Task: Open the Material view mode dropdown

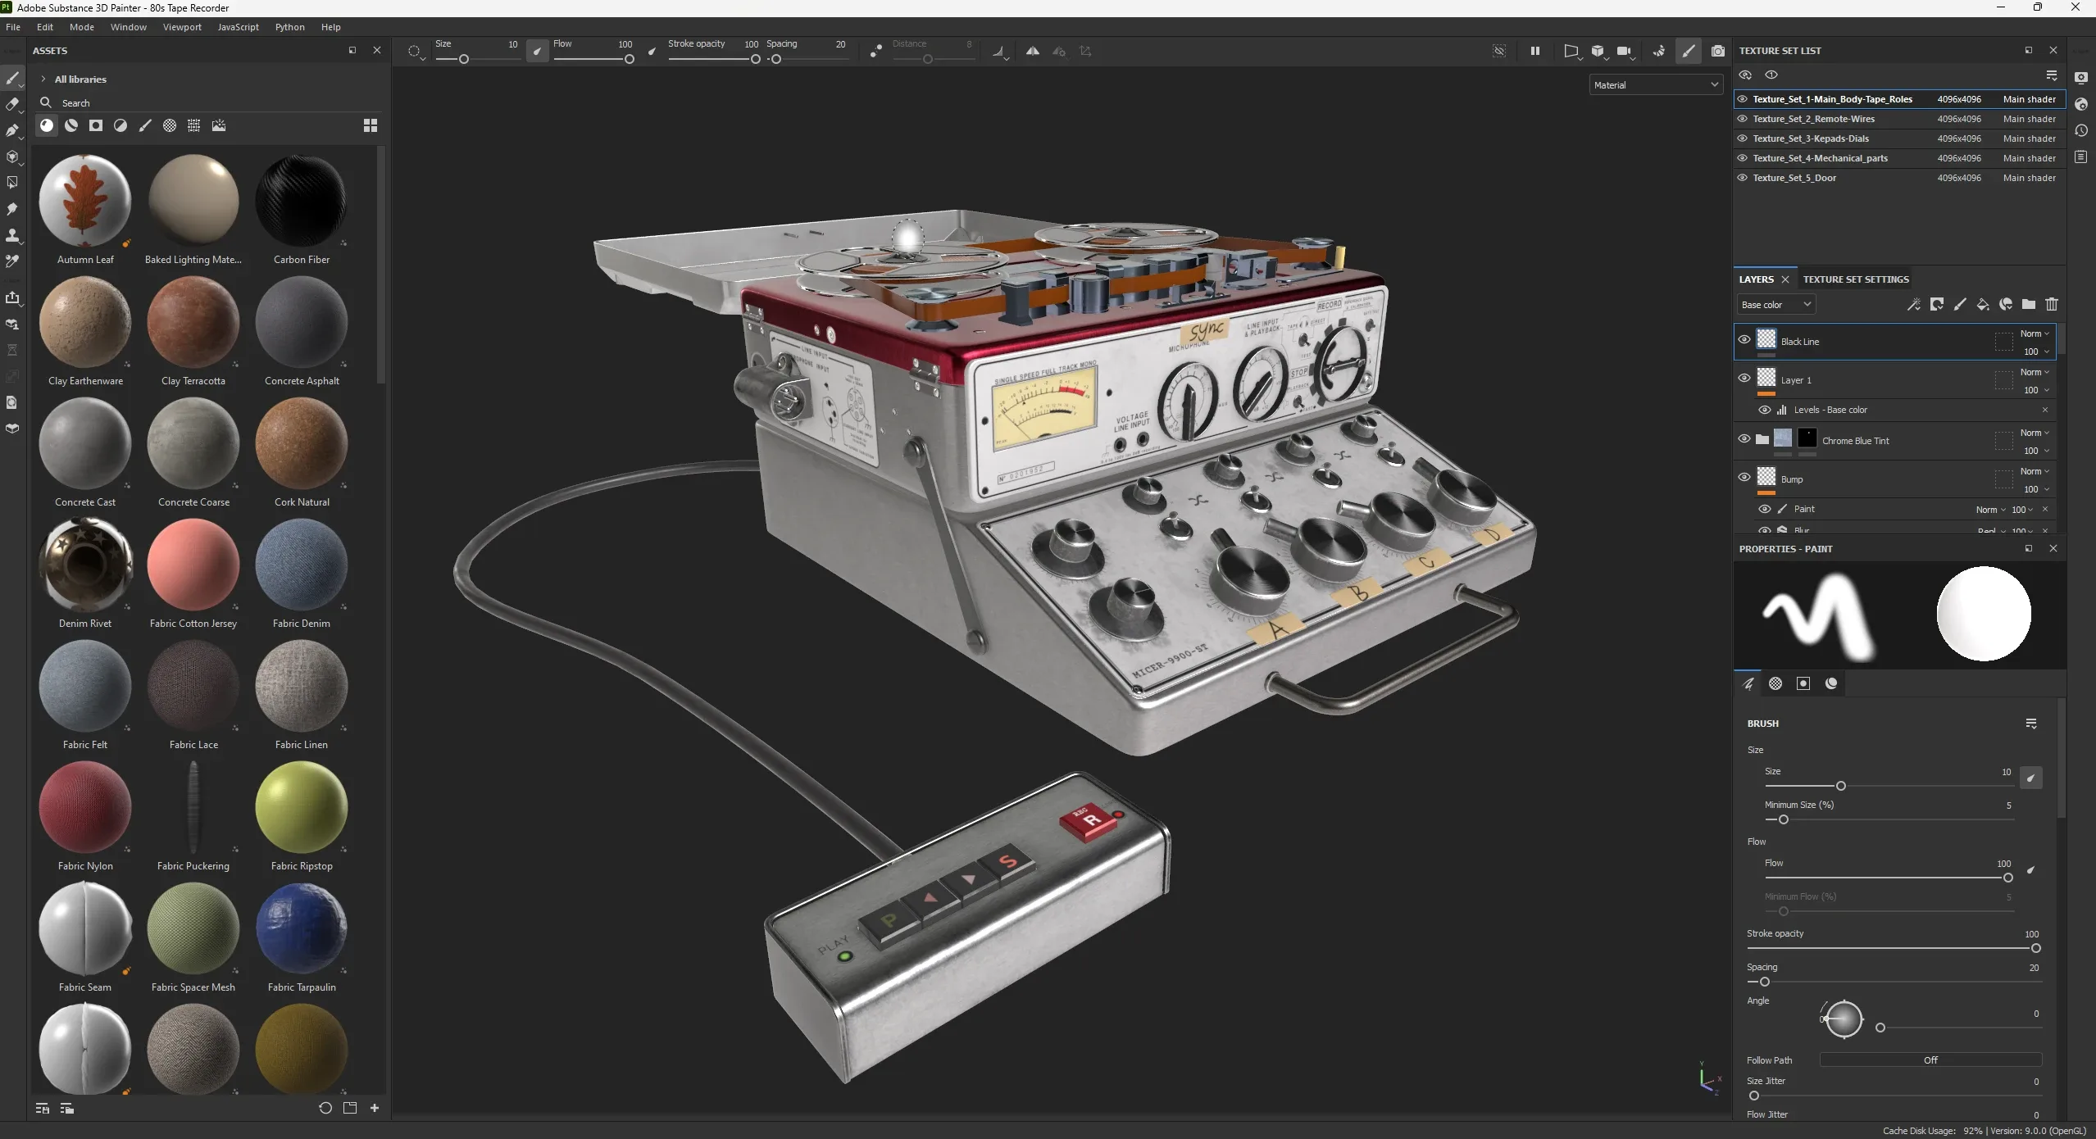Action: [x=1655, y=84]
